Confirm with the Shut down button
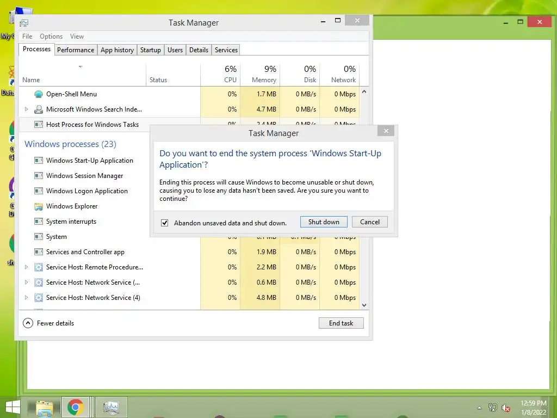This screenshot has width=557, height=418. pos(324,222)
